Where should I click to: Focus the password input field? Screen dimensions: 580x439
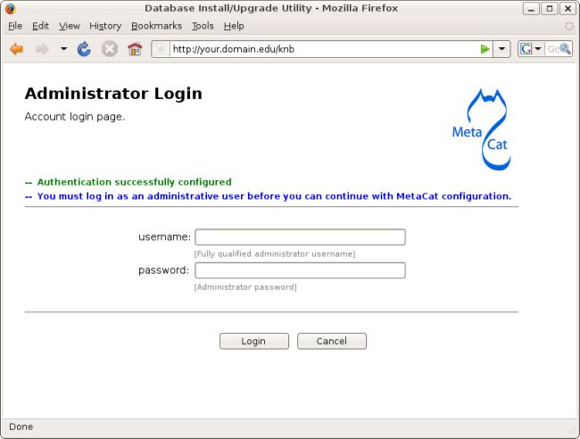pyautogui.click(x=300, y=270)
